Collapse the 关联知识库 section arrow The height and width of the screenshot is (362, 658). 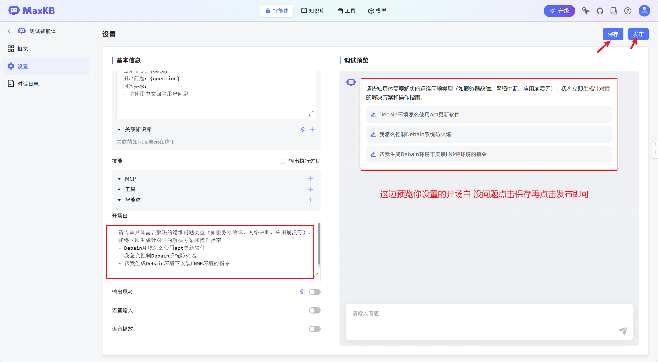(x=119, y=130)
